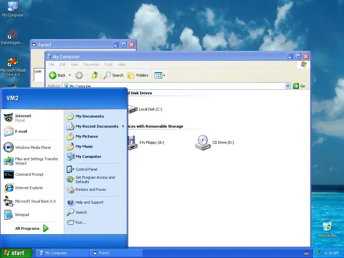Launch Command Prompt from Start menu
This screenshot has height=258, width=344.
pyautogui.click(x=33, y=174)
